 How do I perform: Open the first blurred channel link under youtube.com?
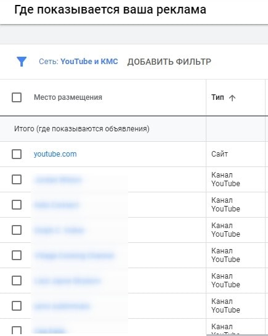coord(58,179)
